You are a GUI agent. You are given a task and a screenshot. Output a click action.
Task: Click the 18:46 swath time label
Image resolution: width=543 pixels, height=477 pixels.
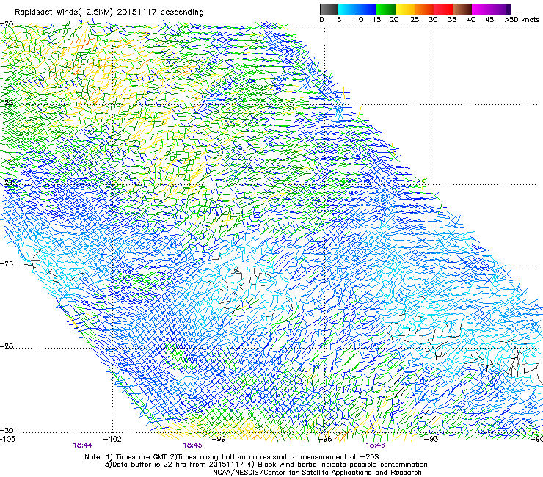376,445
